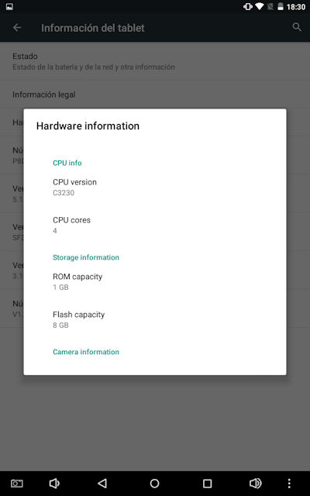Tap the Android back triangle button
Viewport: 310px width, 496px height.
tap(102, 484)
